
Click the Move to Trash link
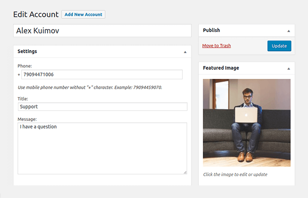[x=216, y=46]
